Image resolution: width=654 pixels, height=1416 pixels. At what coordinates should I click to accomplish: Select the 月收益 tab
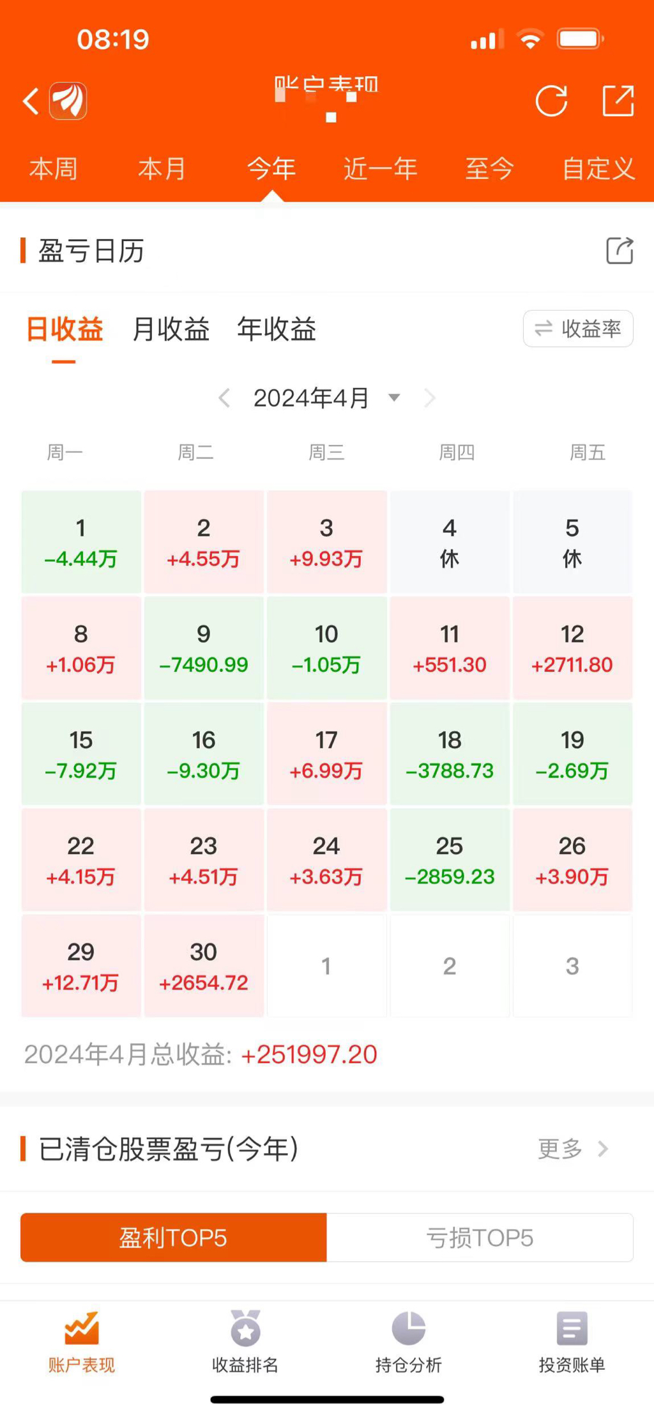(171, 329)
